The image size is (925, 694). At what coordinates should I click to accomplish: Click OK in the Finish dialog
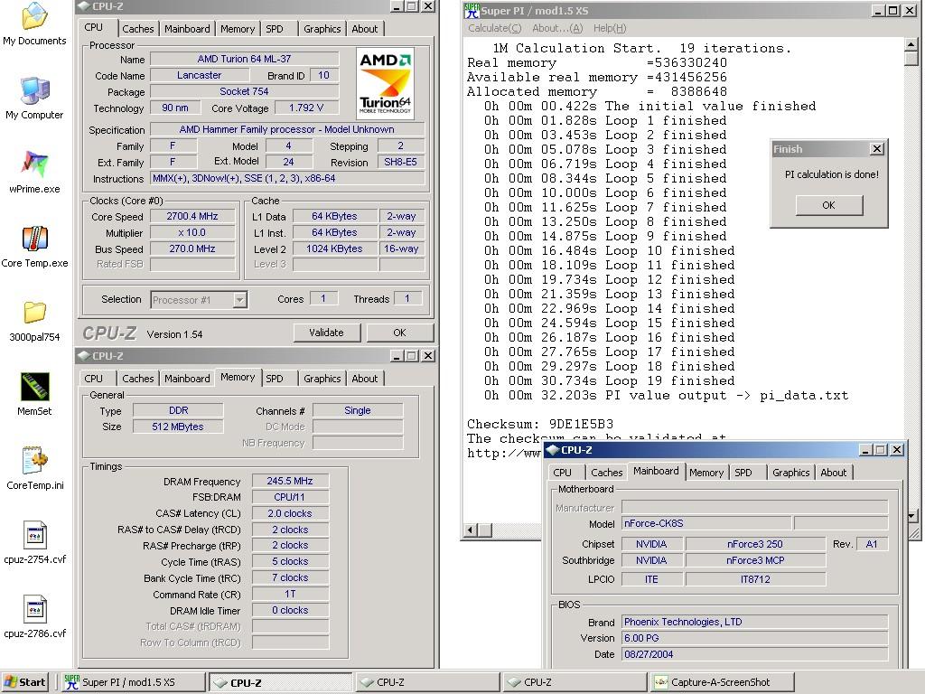[x=829, y=205]
